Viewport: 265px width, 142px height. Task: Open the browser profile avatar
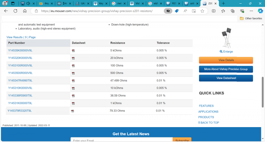tap(5, 3)
